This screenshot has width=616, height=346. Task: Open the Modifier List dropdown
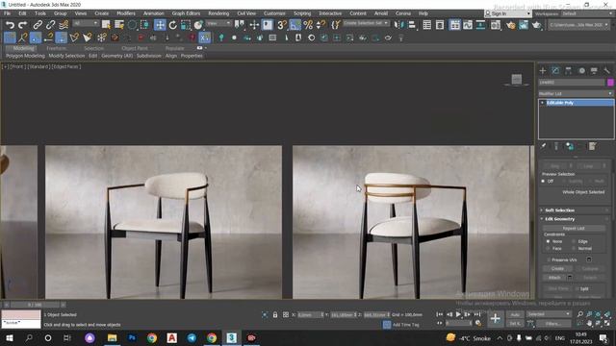click(576, 94)
